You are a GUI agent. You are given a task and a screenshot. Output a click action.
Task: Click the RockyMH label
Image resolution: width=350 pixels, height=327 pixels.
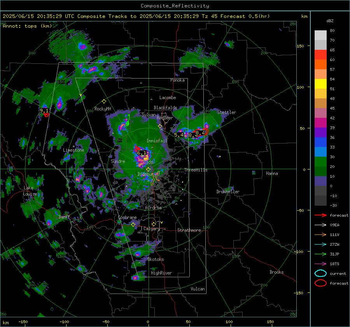point(103,109)
